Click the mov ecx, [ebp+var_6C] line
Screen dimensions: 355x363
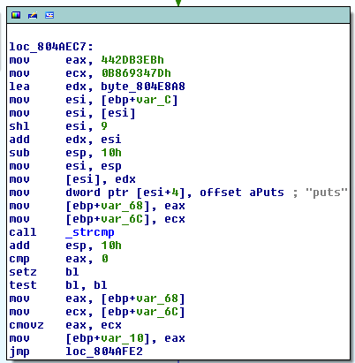pos(97,312)
